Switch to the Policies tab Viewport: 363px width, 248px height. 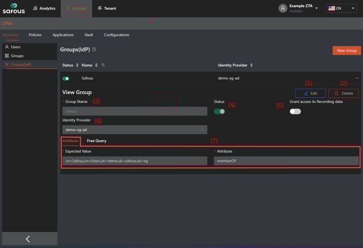coord(35,35)
